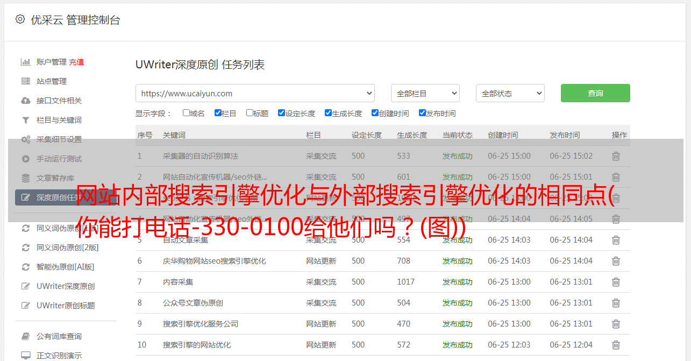The width and height of the screenshot is (691, 361).
Task: Toggle the 设定长度 checkbox
Action: 281,113
